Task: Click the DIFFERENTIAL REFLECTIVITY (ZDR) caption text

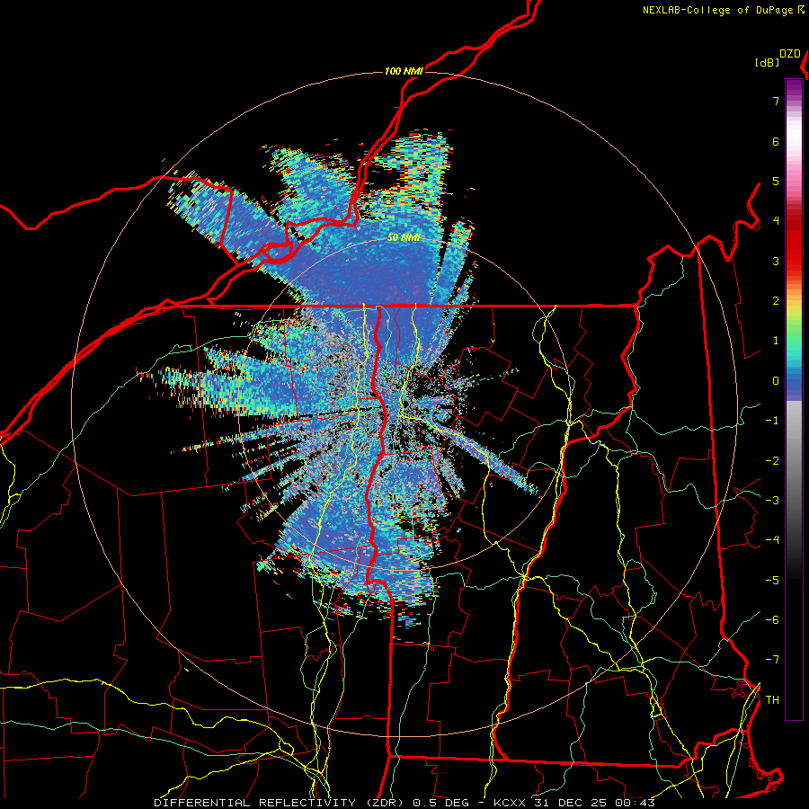Action: tap(280, 803)
